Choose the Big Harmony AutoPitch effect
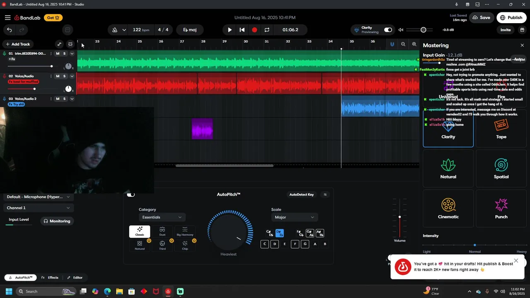The height and width of the screenshot is (298, 530). pyautogui.click(x=185, y=231)
